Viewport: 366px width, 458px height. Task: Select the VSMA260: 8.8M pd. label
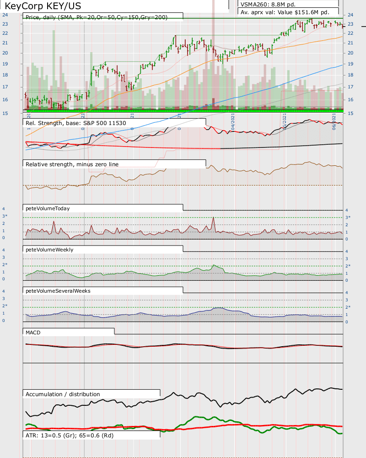268,5
